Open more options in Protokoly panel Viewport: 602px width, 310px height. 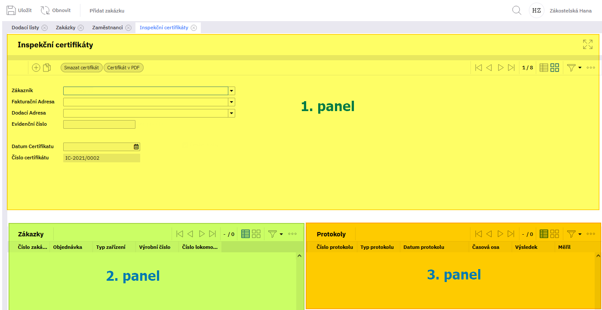[x=591, y=234]
